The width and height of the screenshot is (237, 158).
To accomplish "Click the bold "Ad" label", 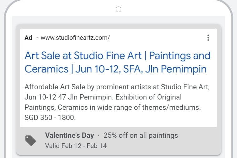I will (x=28, y=38).
